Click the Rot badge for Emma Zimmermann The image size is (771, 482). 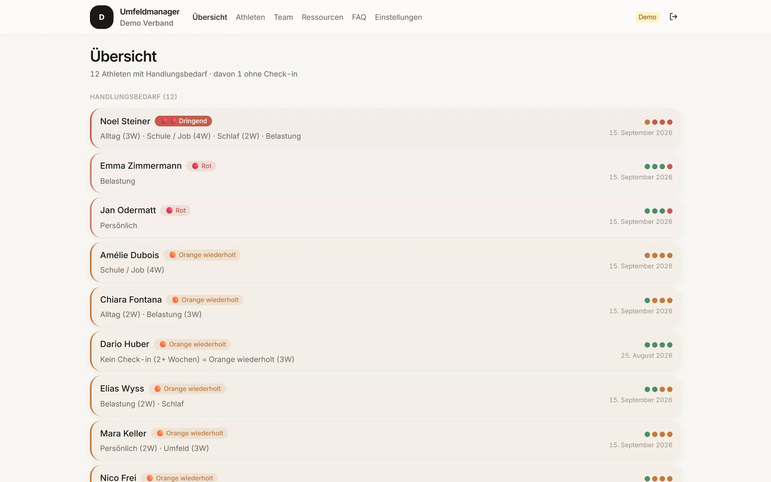201,166
